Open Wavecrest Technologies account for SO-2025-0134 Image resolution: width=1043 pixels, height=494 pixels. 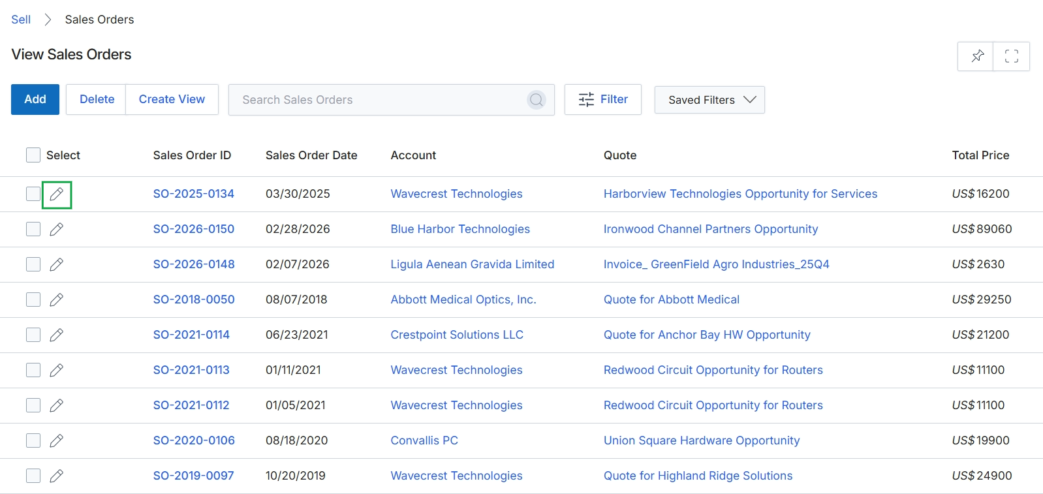(x=457, y=194)
